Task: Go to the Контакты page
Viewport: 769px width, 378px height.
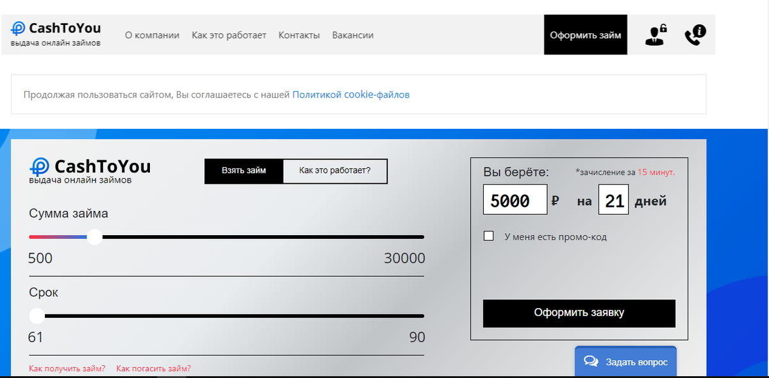Action: point(299,35)
